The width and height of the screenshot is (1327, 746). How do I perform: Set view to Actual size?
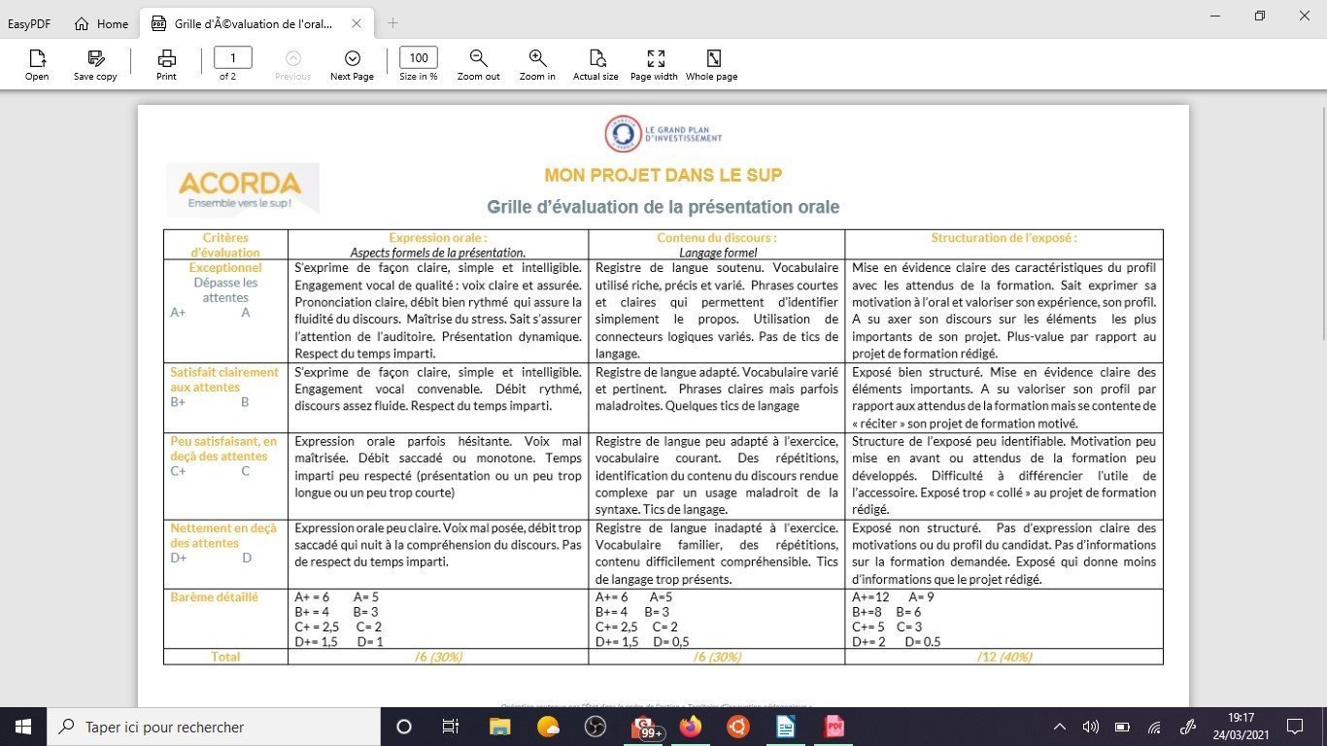pos(595,58)
